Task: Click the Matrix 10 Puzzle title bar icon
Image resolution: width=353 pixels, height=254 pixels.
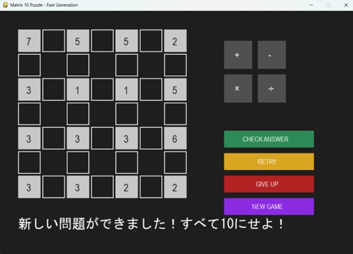Action: click(6, 5)
